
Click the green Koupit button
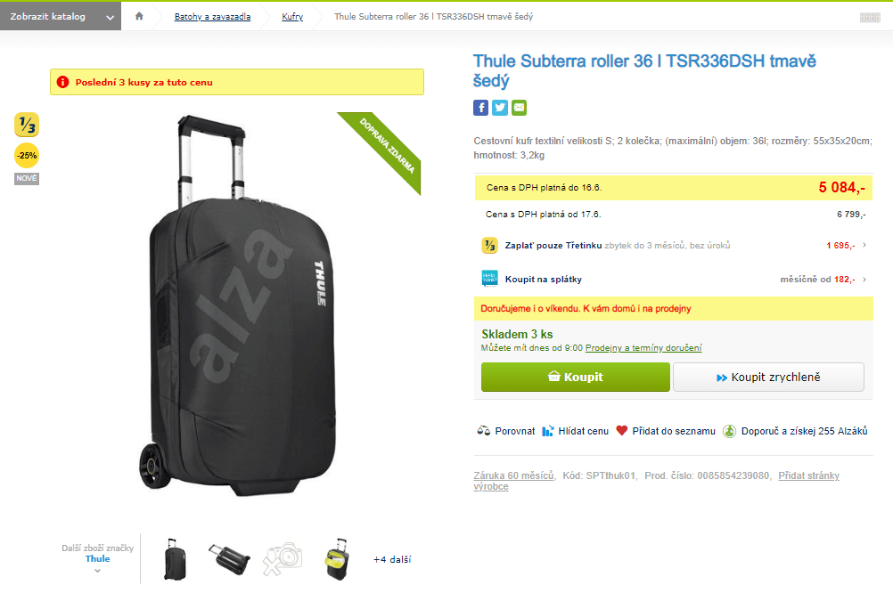click(x=575, y=377)
